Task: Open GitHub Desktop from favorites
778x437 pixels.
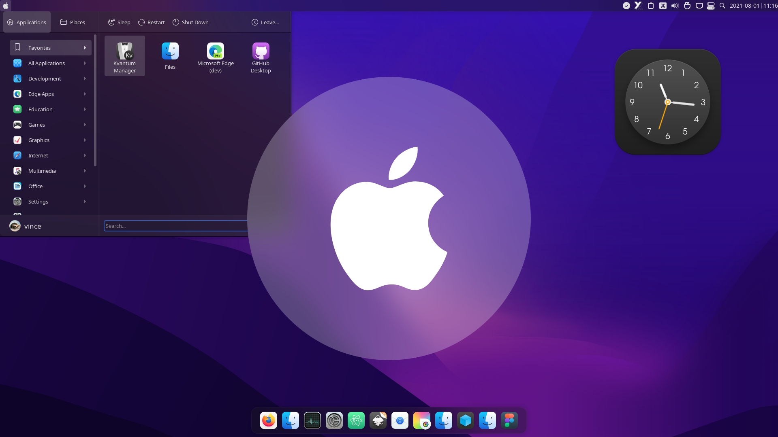Action: (x=261, y=56)
